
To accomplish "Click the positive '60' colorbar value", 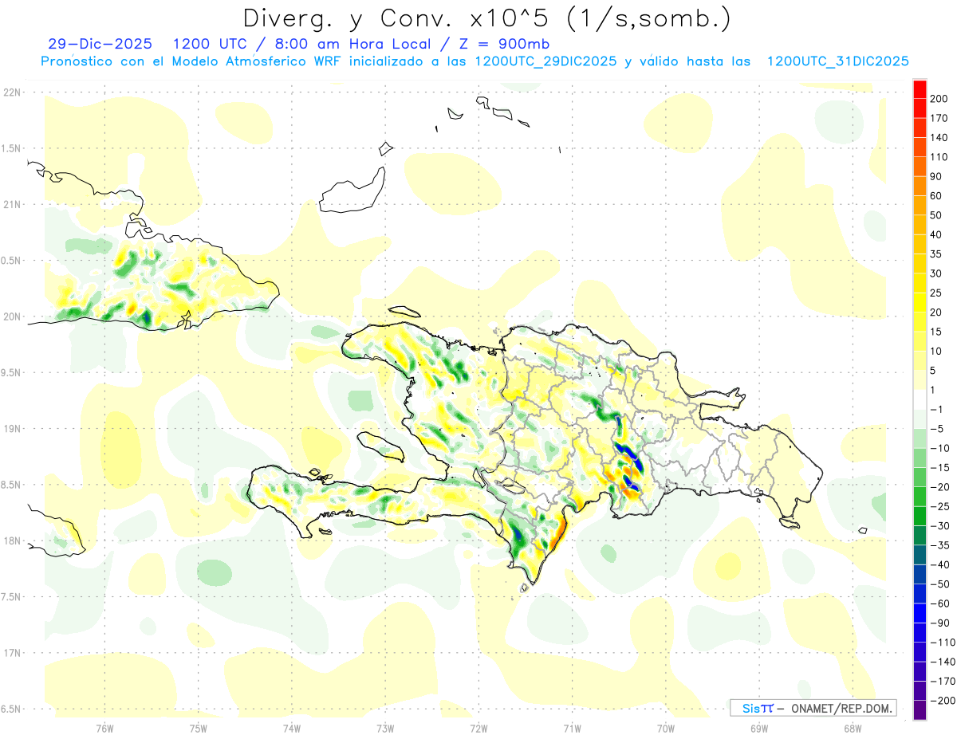I will [x=936, y=196].
